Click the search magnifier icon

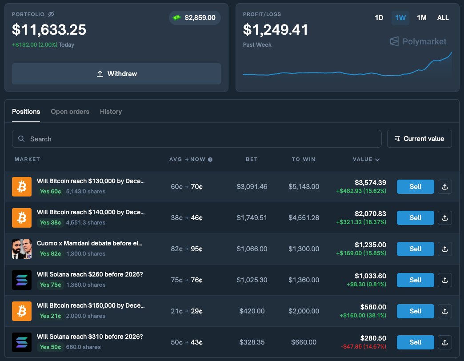pyautogui.click(x=21, y=139)
